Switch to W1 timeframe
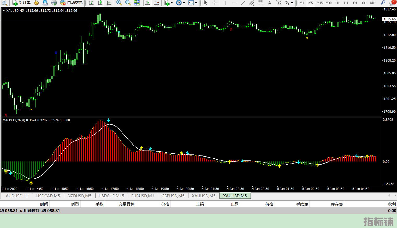397x228 pixels. [364, 3]
